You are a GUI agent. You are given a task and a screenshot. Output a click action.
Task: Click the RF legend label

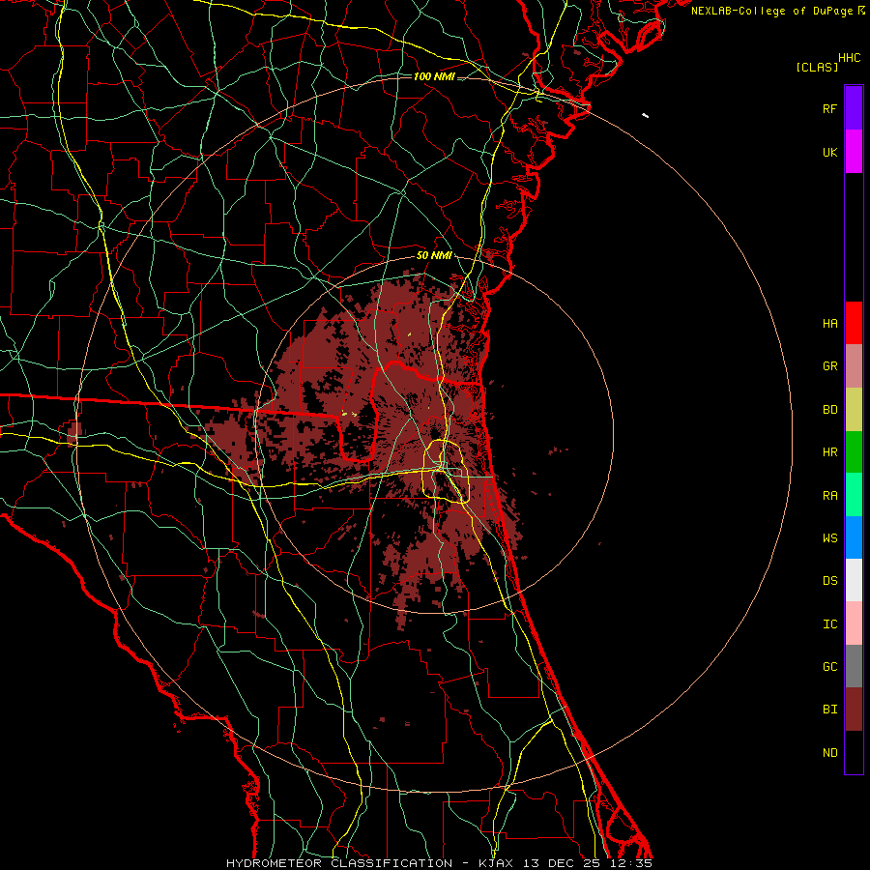(x=830, y=108)
